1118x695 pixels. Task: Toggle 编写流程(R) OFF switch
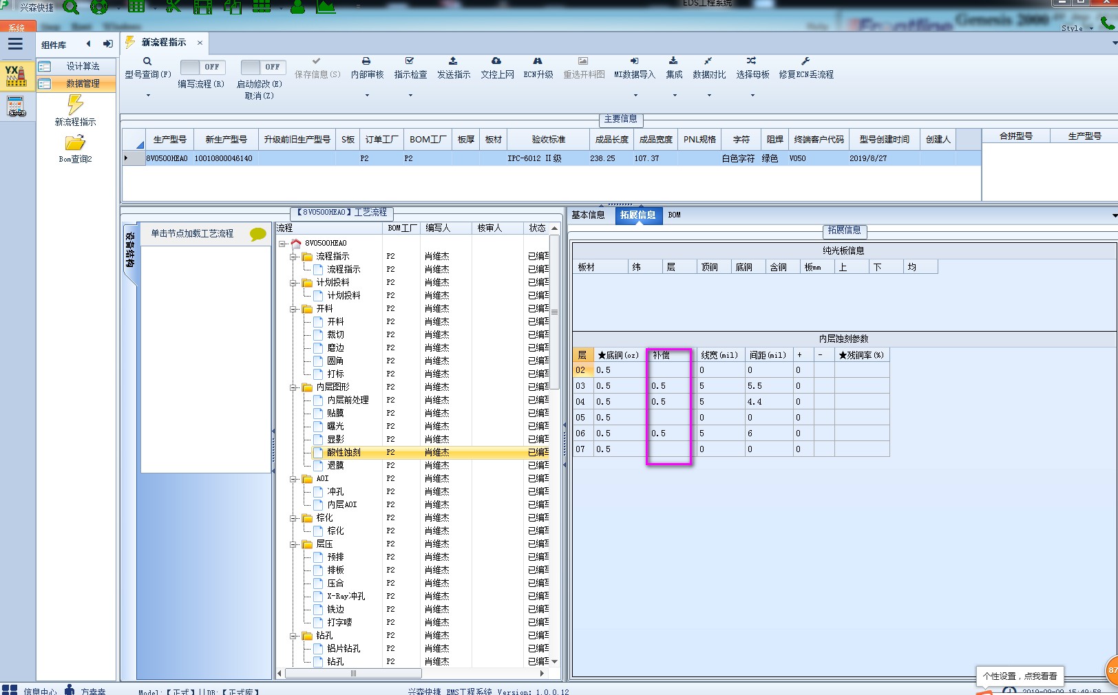pos(202,67)
